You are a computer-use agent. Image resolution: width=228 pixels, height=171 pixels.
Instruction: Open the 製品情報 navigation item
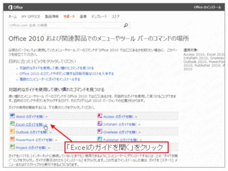52,17
